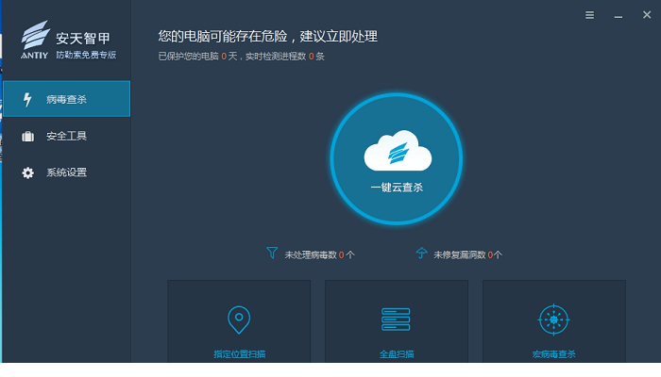The height and width of the screenshot is (377, 661).
Task: Start the 一键云查杀 cloud scan
Action: (397, 158)
